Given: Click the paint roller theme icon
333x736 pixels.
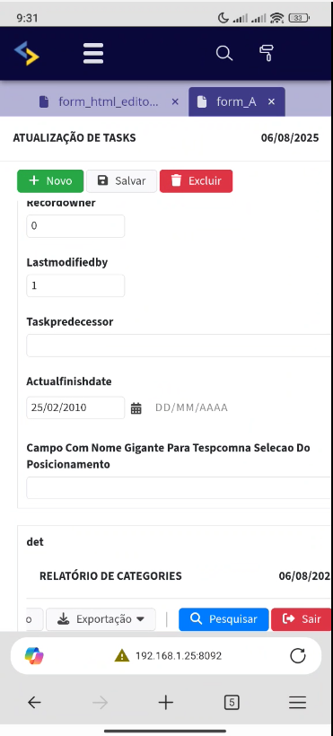Looking at the screenshot, I should [267, 53].
